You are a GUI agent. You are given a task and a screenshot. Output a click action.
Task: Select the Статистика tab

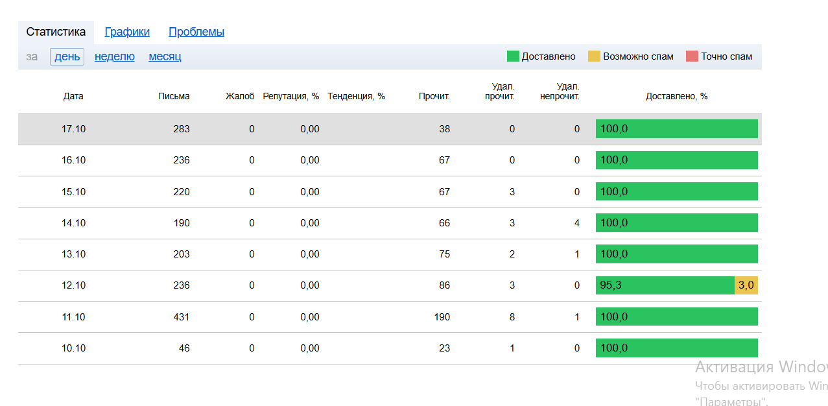click(x=56, y=32)
